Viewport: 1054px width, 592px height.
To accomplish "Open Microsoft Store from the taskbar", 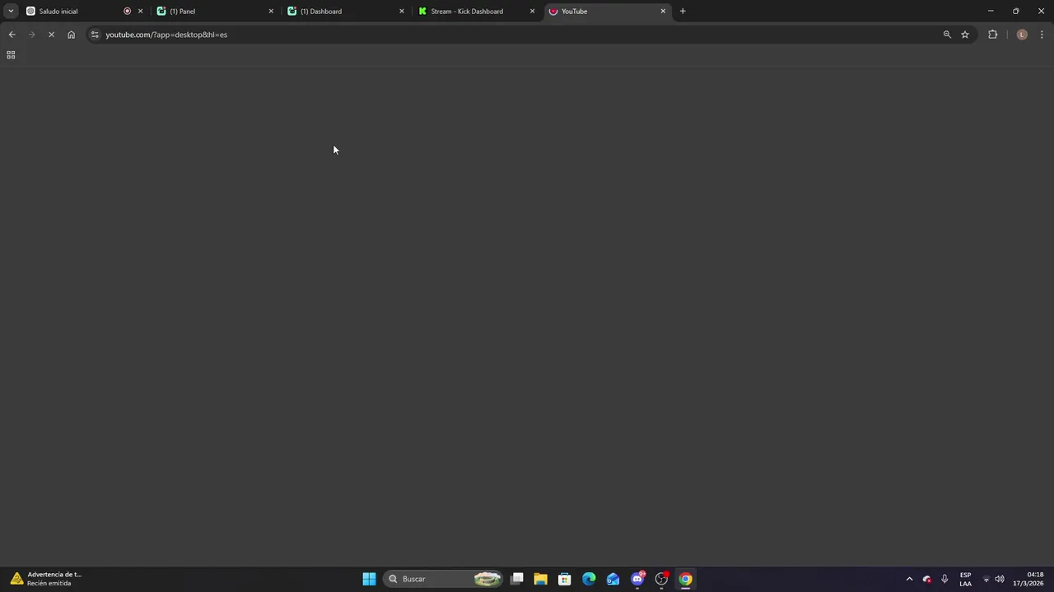I will (565, 579).
